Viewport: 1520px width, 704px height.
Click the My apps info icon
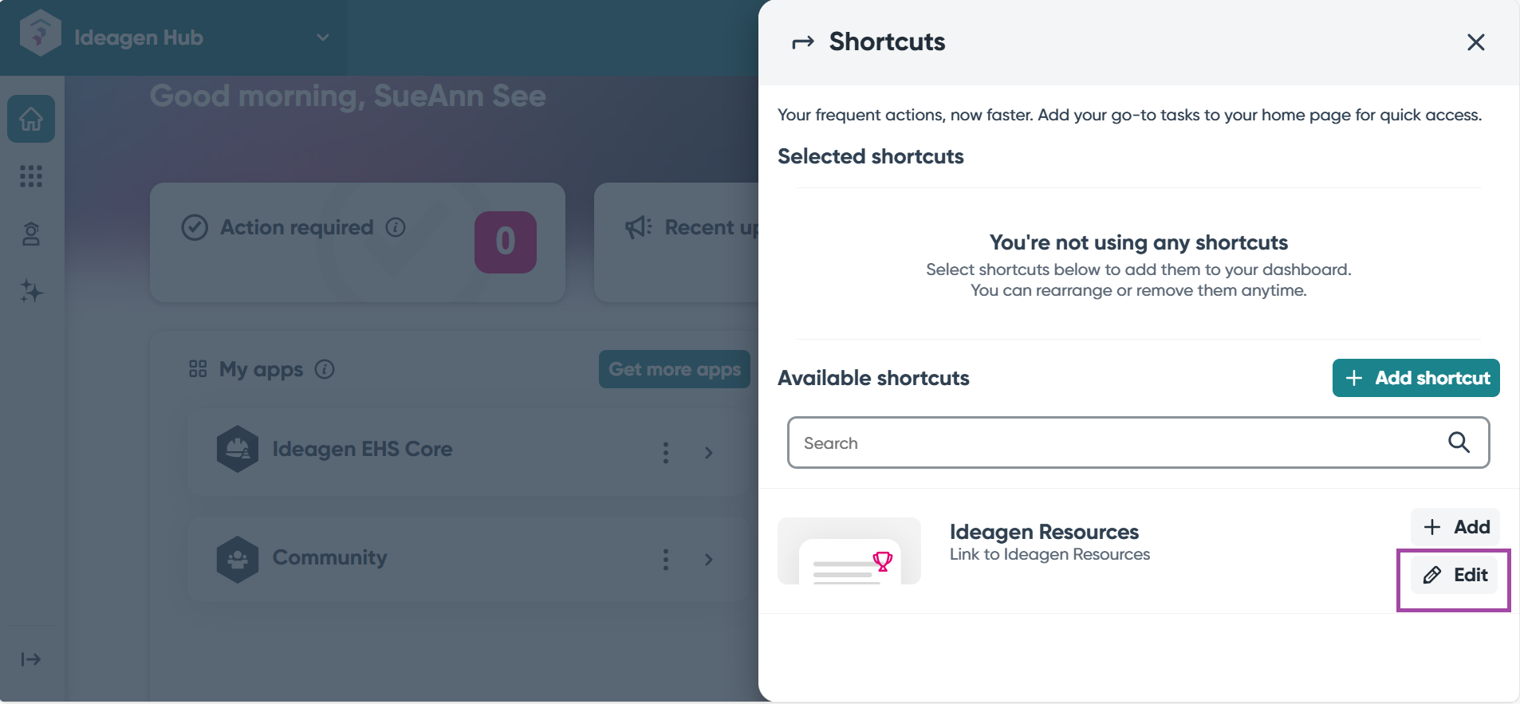tap(325, 369)
